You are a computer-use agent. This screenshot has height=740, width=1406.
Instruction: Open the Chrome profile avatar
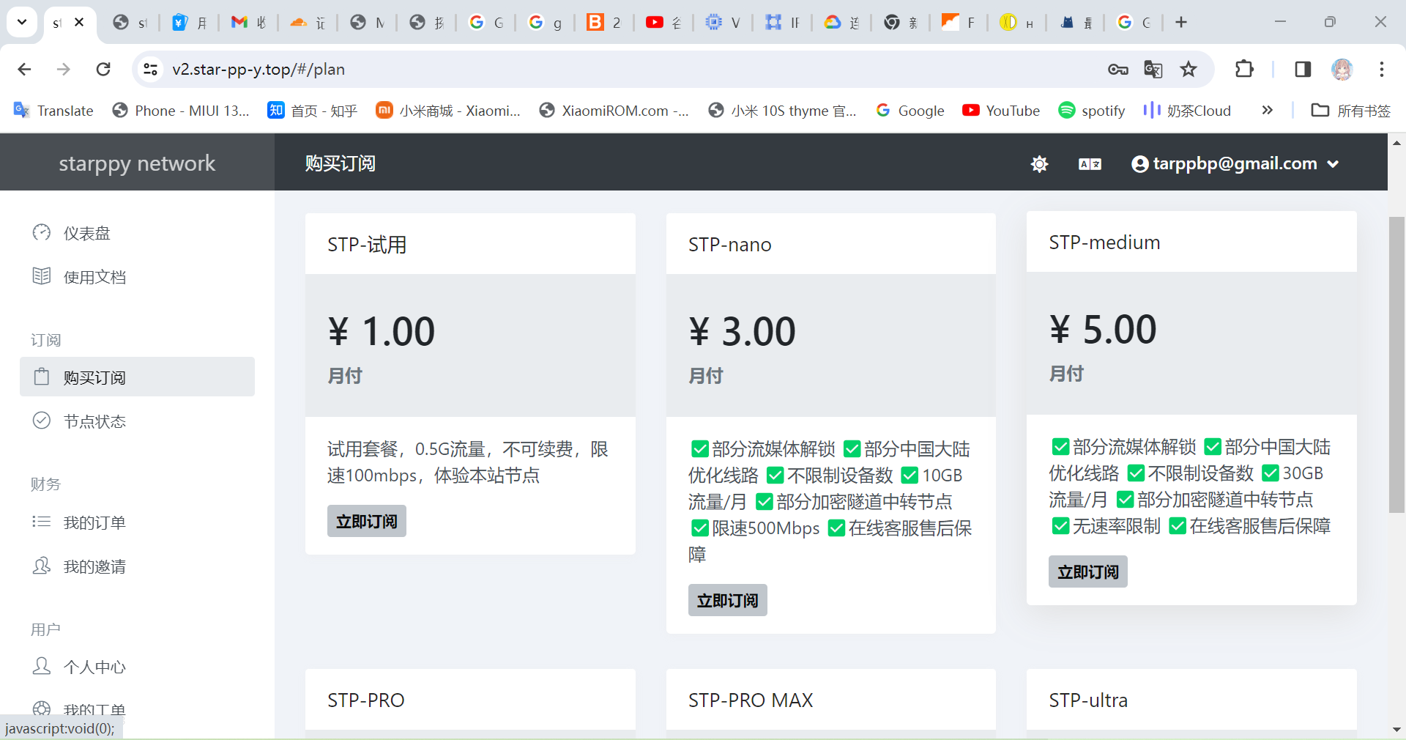click(x=1342, y=69)
